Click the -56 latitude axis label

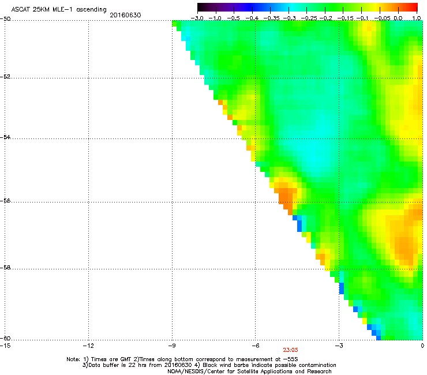[5, 200]
